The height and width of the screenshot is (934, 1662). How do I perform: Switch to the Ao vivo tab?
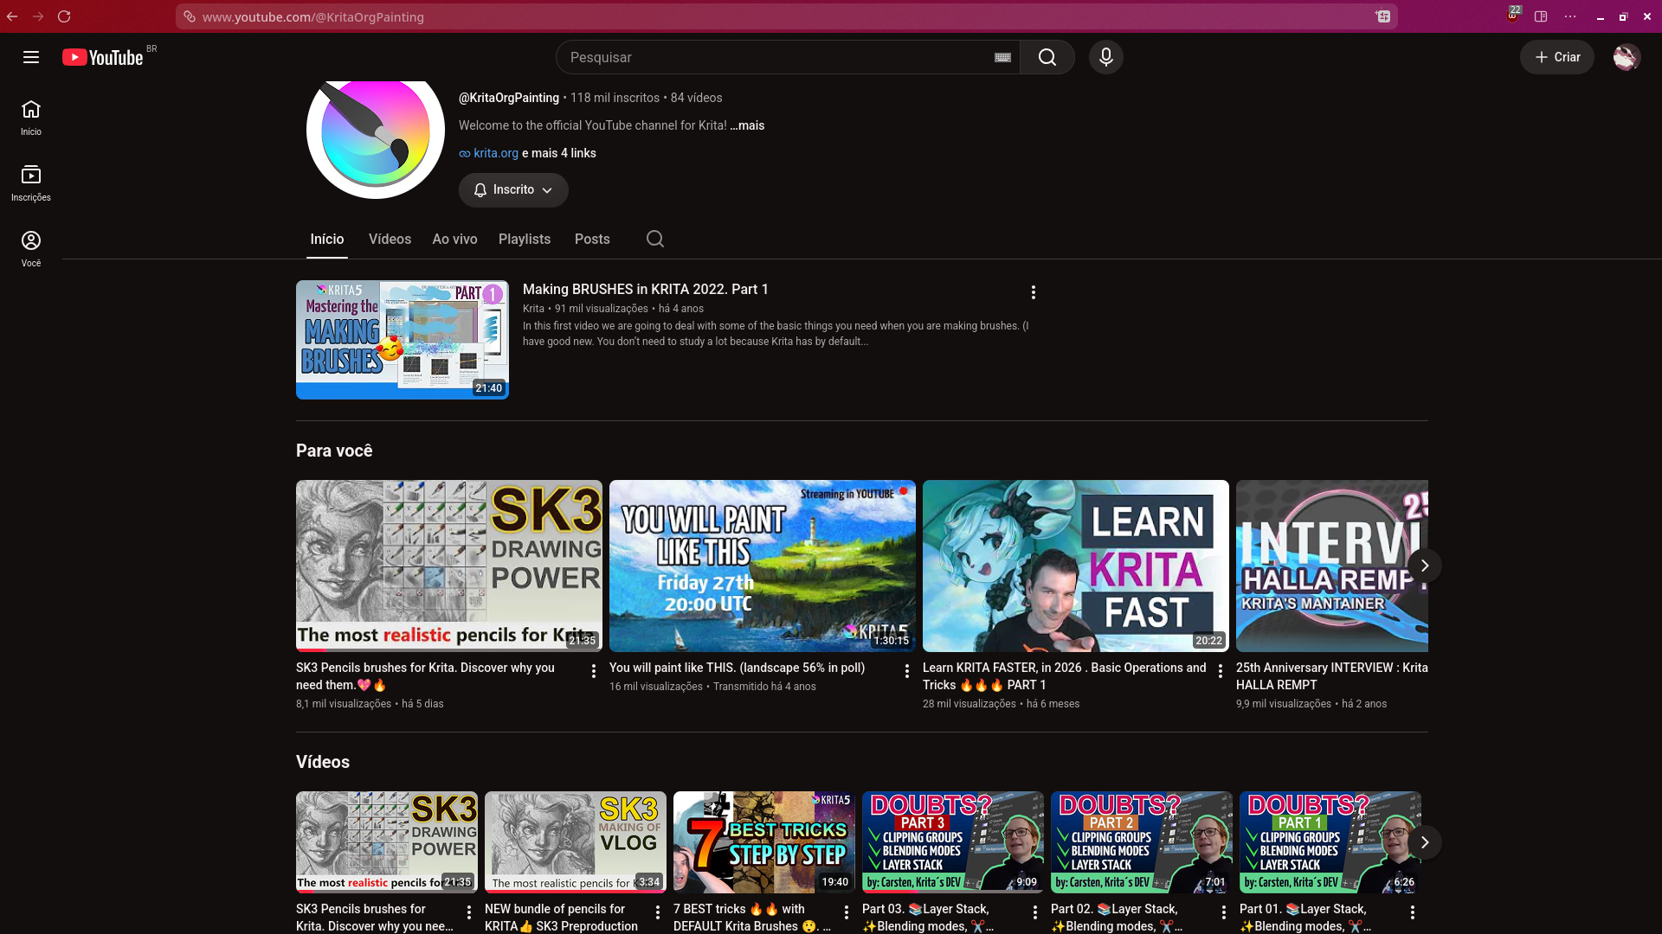454,240
